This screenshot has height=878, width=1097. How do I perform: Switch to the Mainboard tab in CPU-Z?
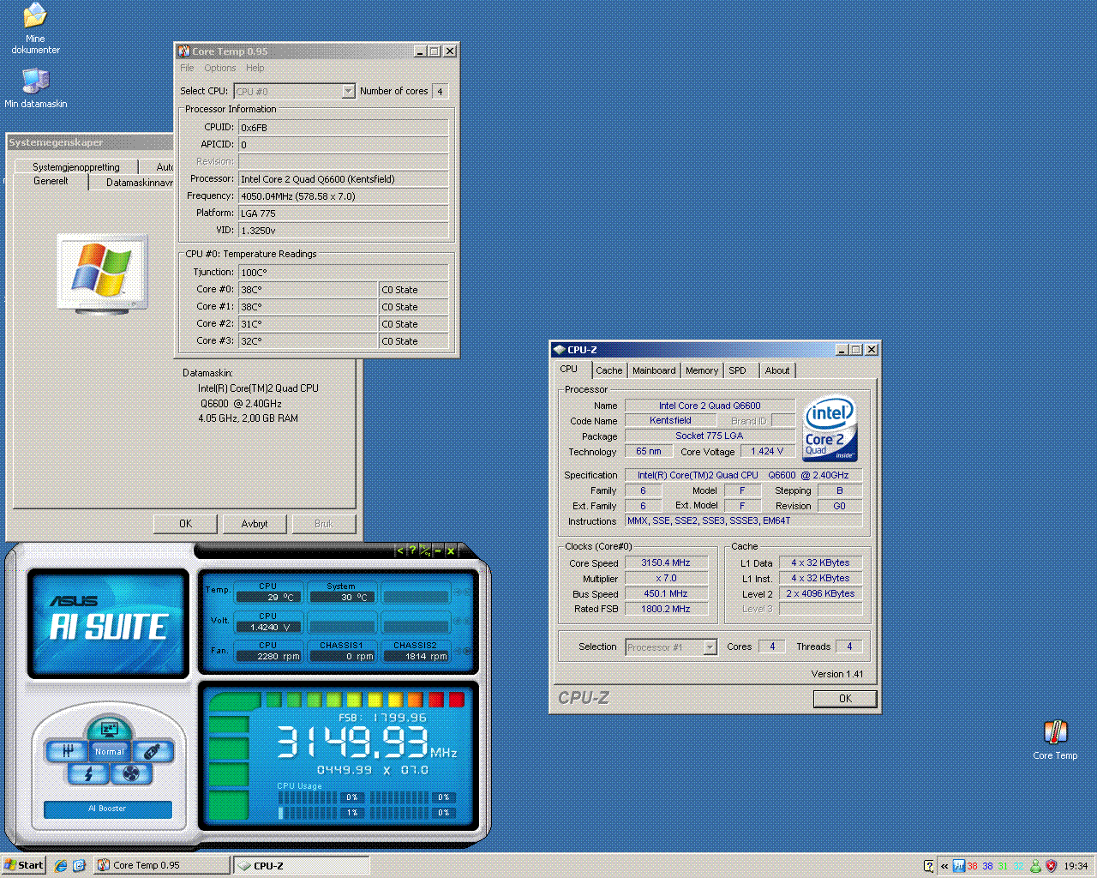click(654, 370)
